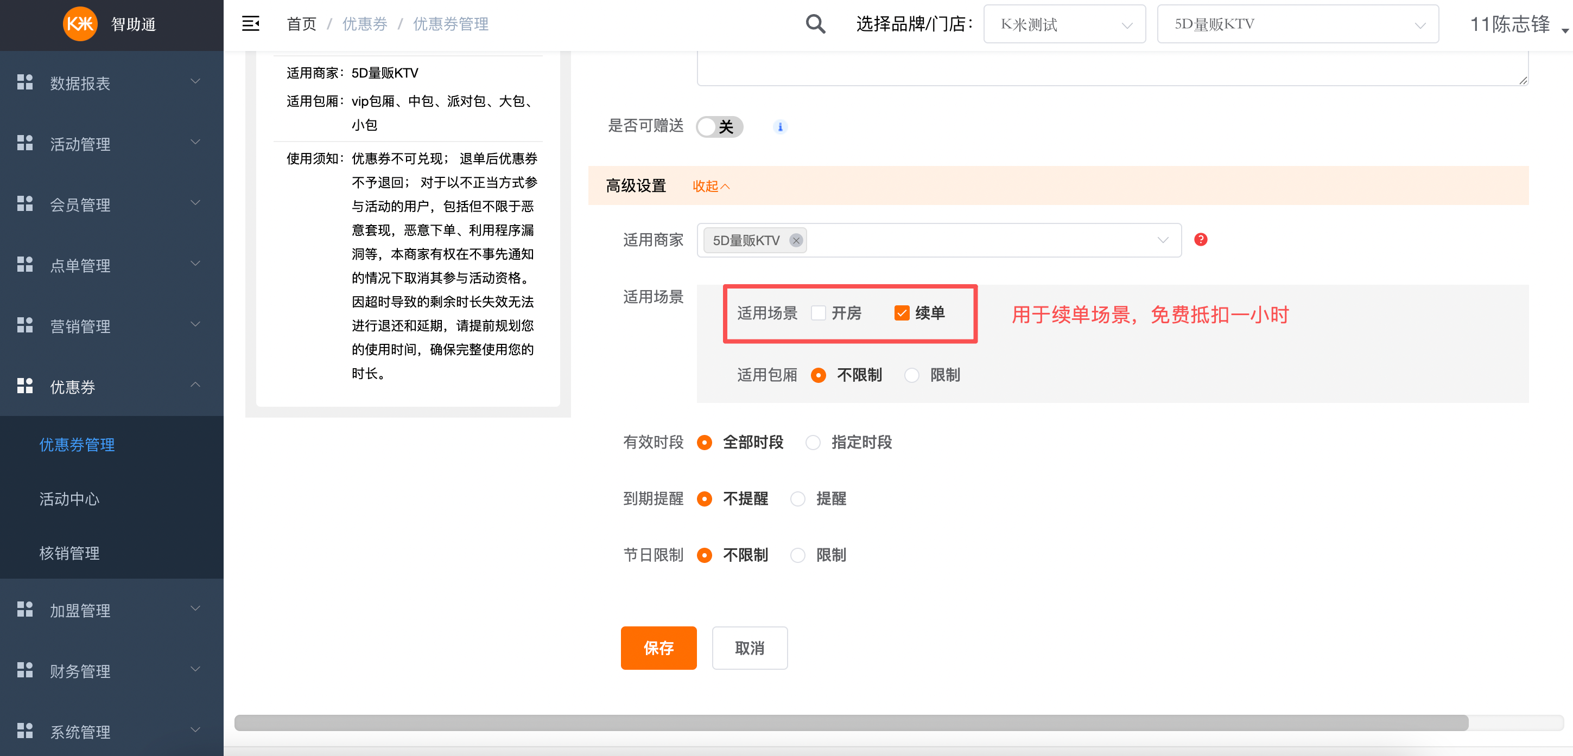Select 全部时段 radio button
Screen dimensions: 1573x756
(x=704, y=443)
